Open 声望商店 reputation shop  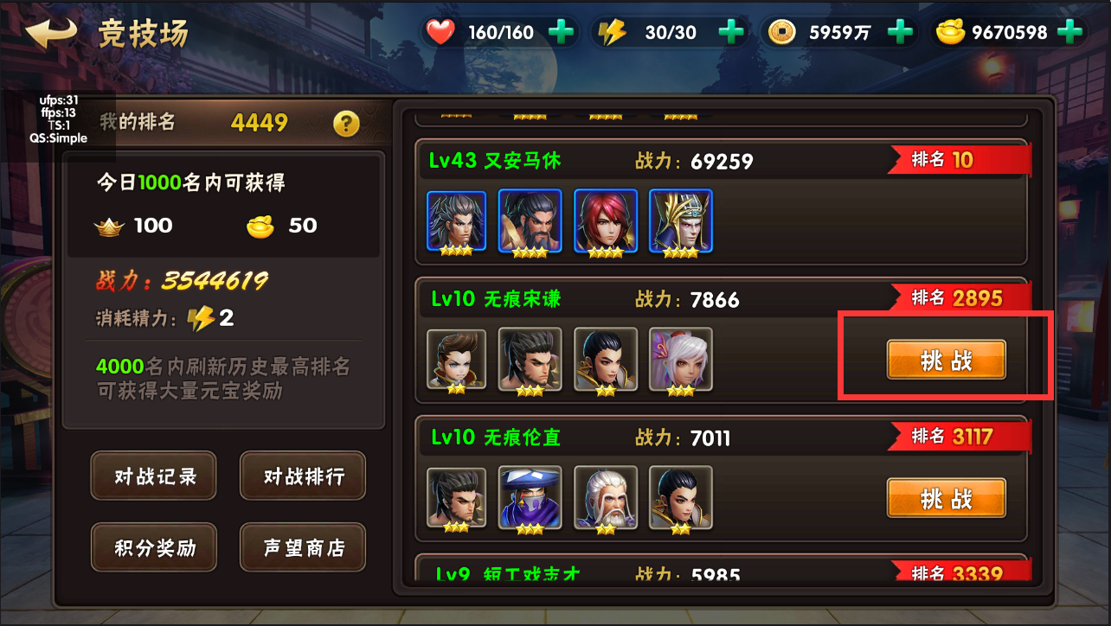pos(303,547)
